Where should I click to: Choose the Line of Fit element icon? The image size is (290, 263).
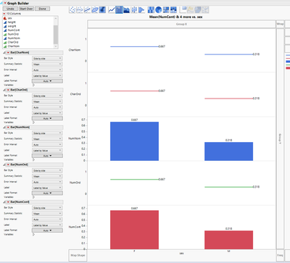87,10
